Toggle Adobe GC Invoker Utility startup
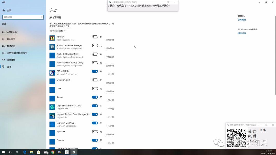 pos(95,54)
